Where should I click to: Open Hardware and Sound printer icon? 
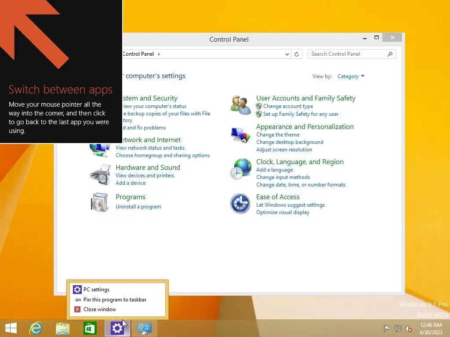coord(100,175)
